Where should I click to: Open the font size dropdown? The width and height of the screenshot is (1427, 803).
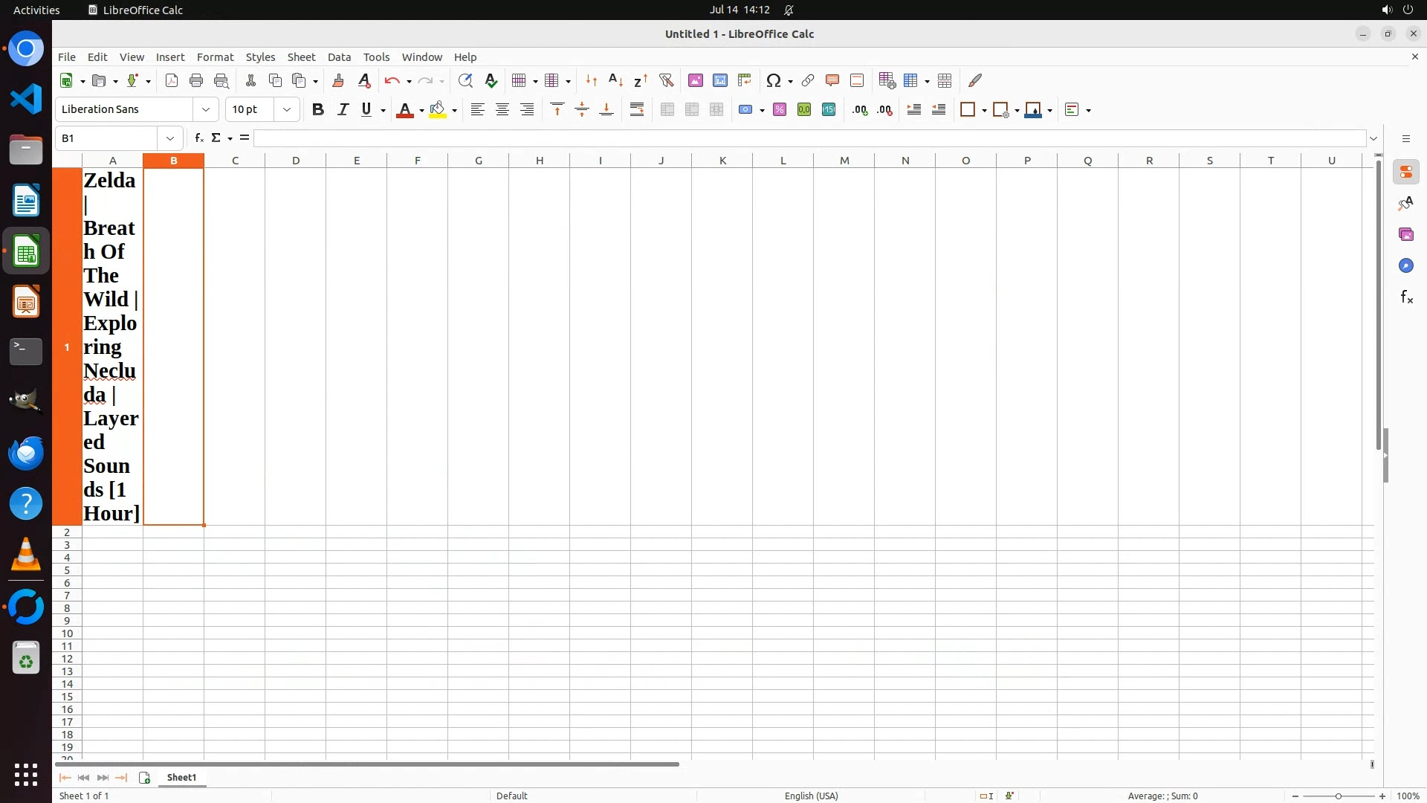pos(287,110)
